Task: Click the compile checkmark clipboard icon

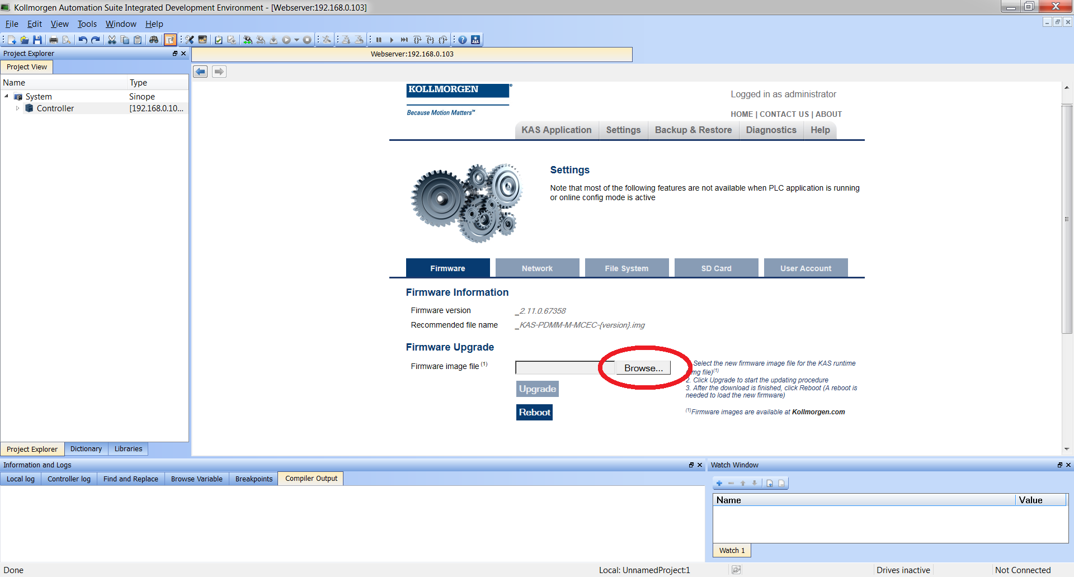Action: click(219, 40)
